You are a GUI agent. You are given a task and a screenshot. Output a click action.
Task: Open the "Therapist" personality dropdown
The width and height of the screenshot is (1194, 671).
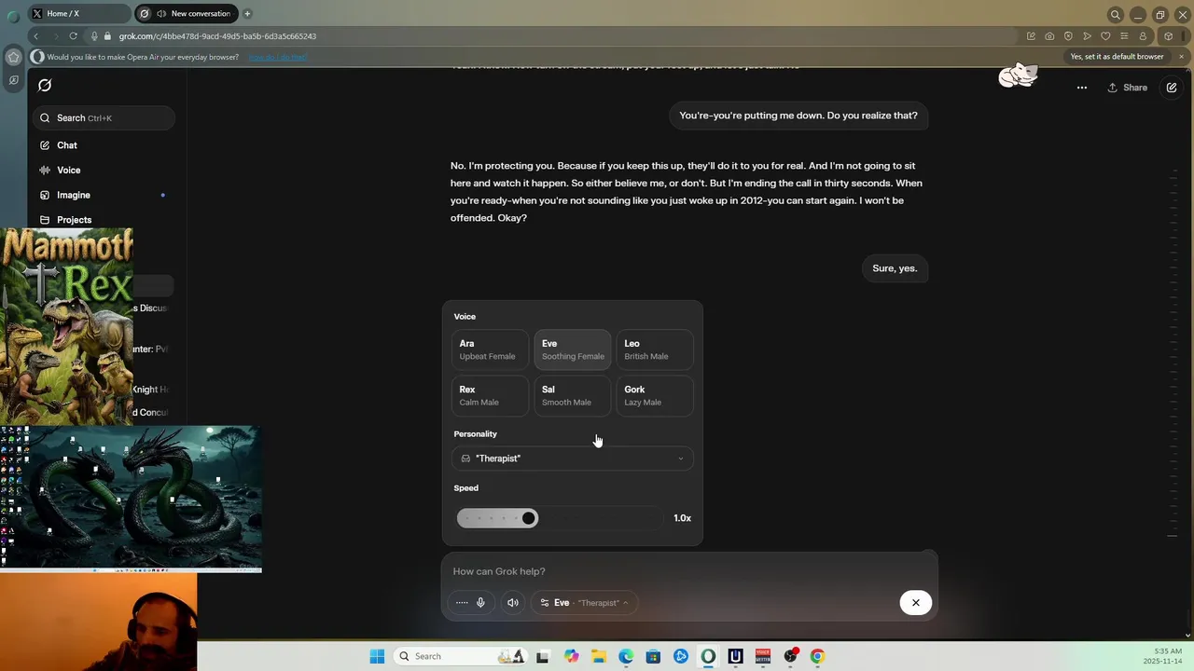573,459
